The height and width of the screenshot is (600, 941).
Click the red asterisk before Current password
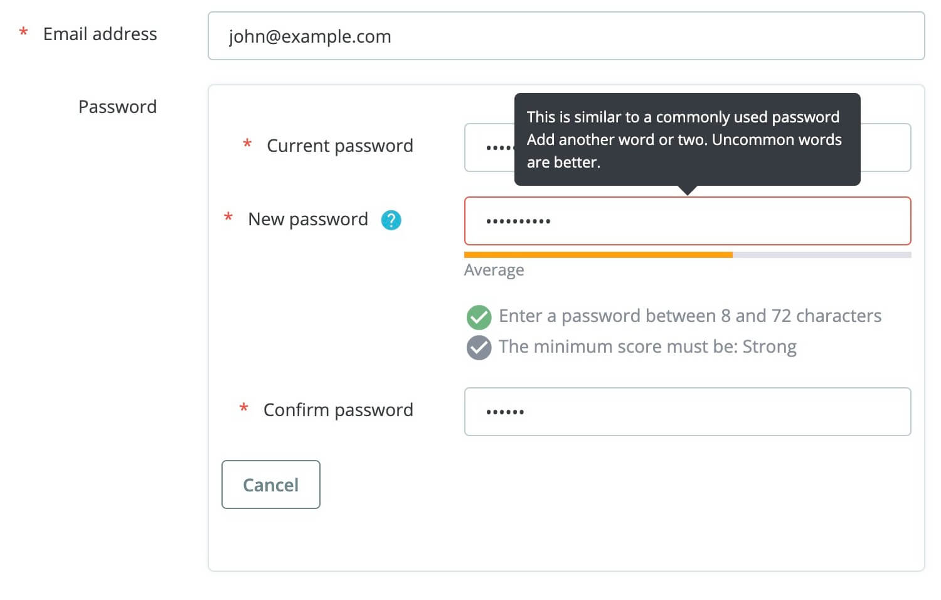point(247,144)
